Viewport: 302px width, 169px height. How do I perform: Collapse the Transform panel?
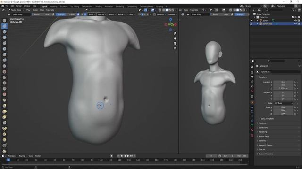[x=263, y=77]
